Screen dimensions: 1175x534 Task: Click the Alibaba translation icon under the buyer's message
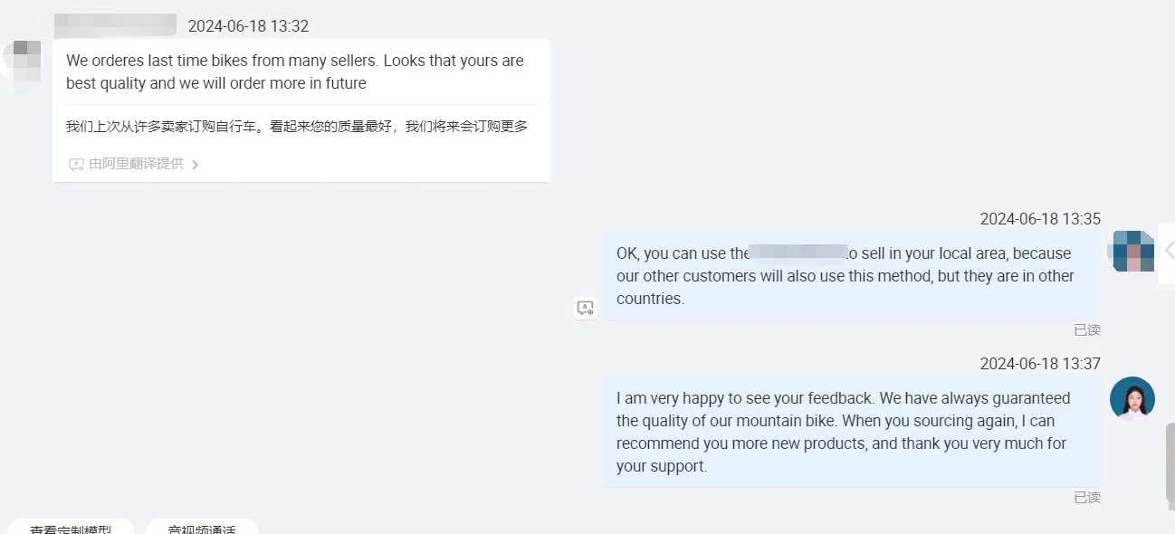pyautogui.click(x=76, y=165)
